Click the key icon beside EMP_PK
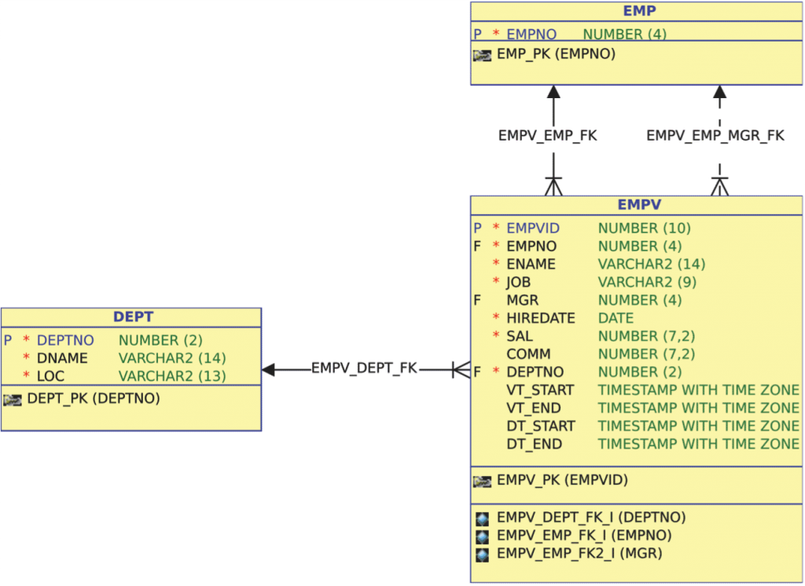Screen dimensions: 805x586 tap(482, 55)
